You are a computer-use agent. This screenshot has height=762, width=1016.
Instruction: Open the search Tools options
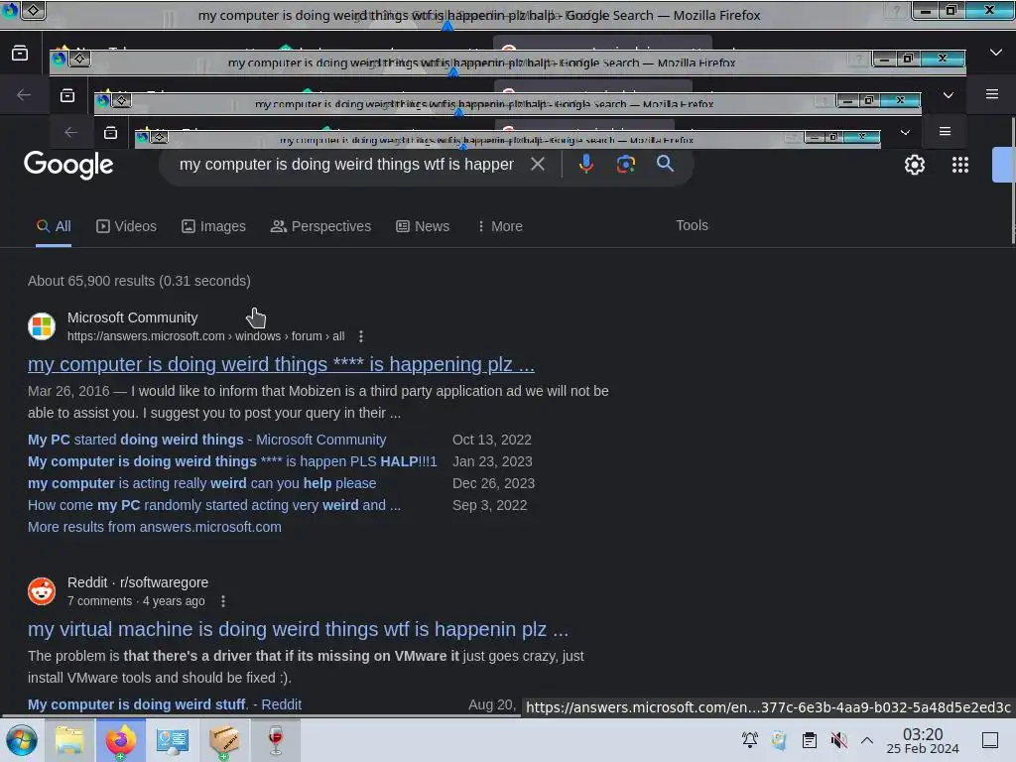click(692, 225)
